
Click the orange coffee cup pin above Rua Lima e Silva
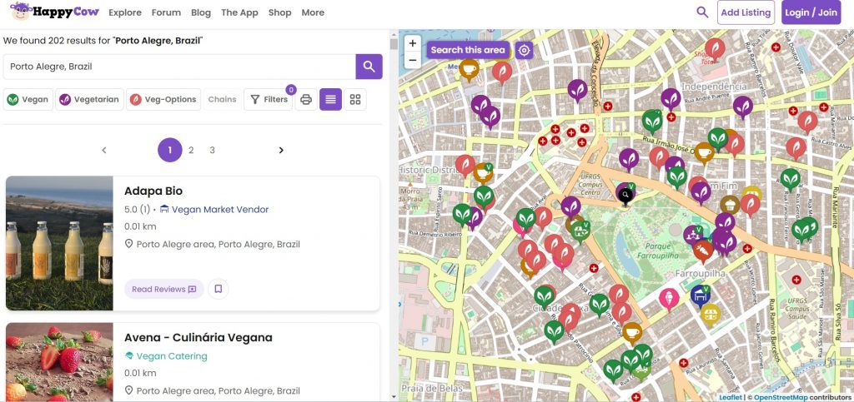(632, 332)
